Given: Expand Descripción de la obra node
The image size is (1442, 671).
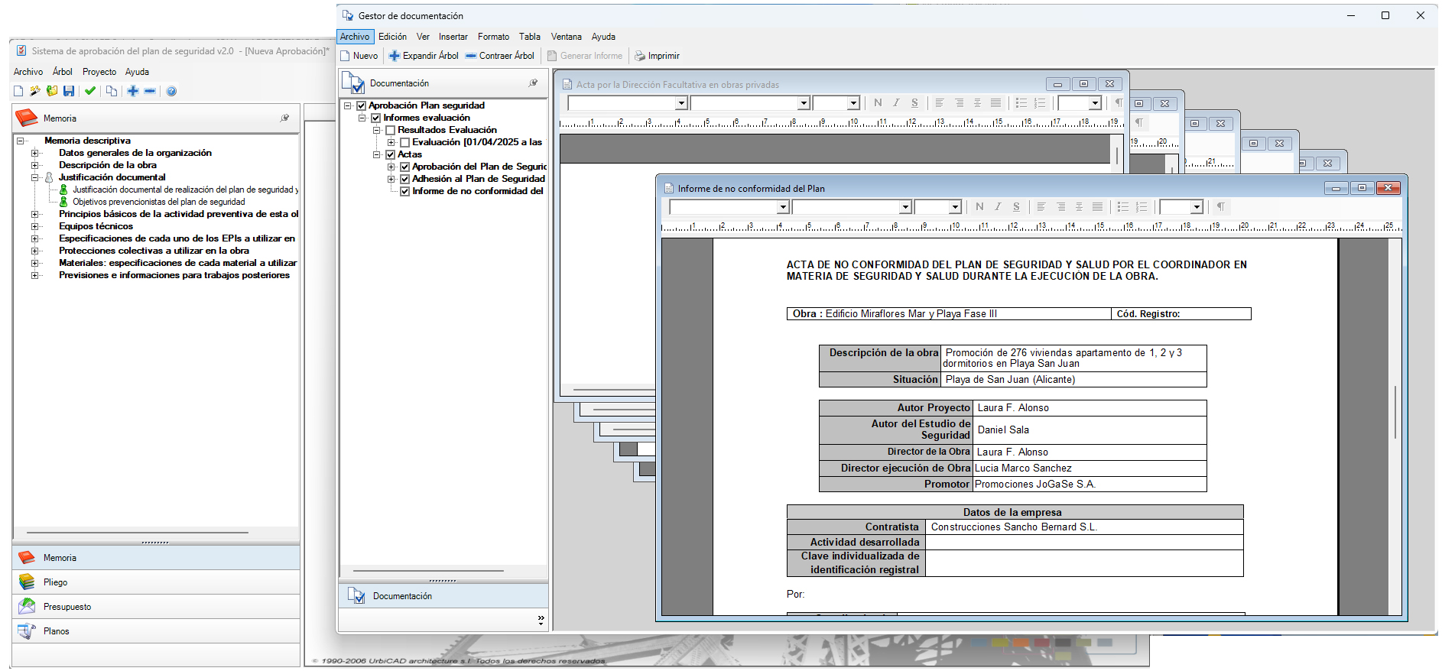Looking at the screenshot, I should pos(34,165).
